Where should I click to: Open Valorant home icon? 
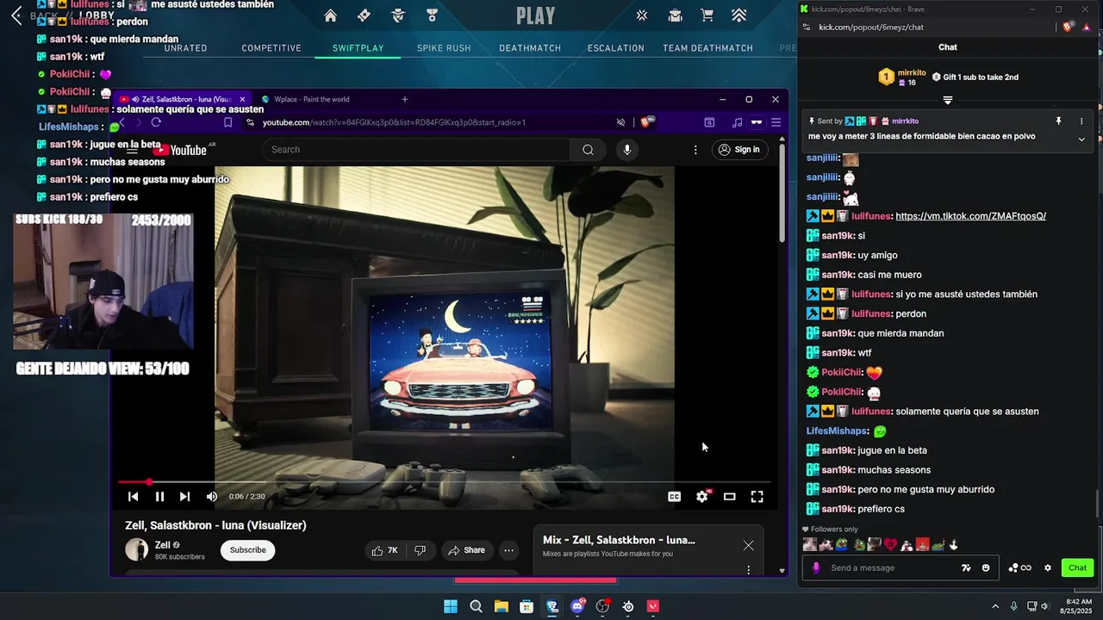330,15
